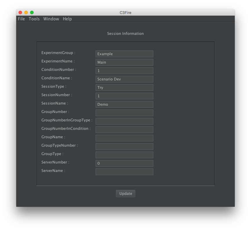Click the GroupNumber label
The width and height of the screenshot is (251, 230).
(x=55, y=112)
